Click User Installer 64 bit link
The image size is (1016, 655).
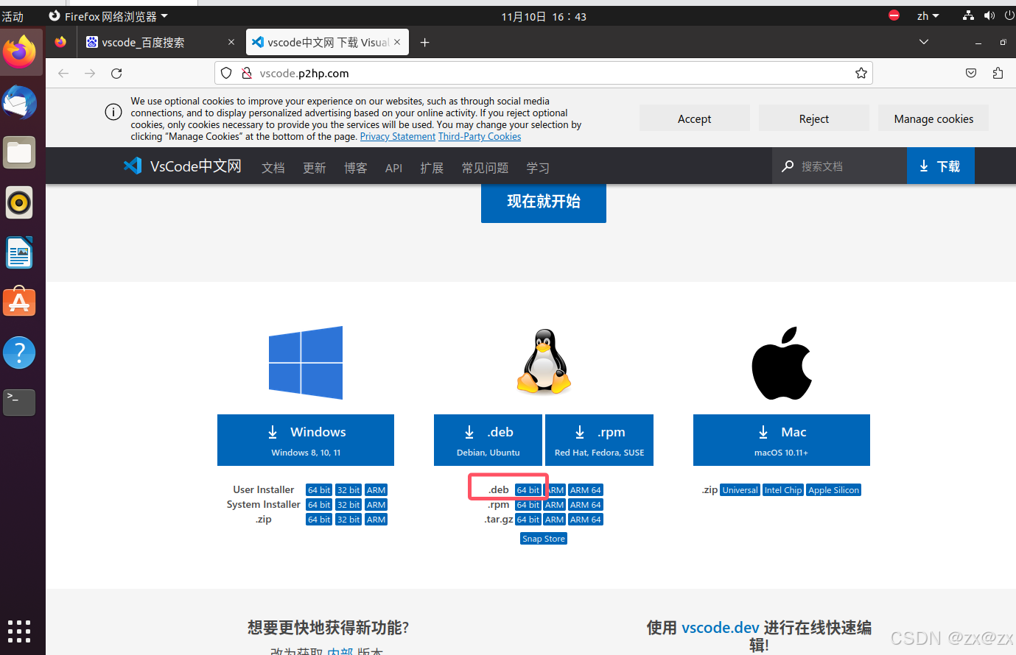(x=319, y=490)
